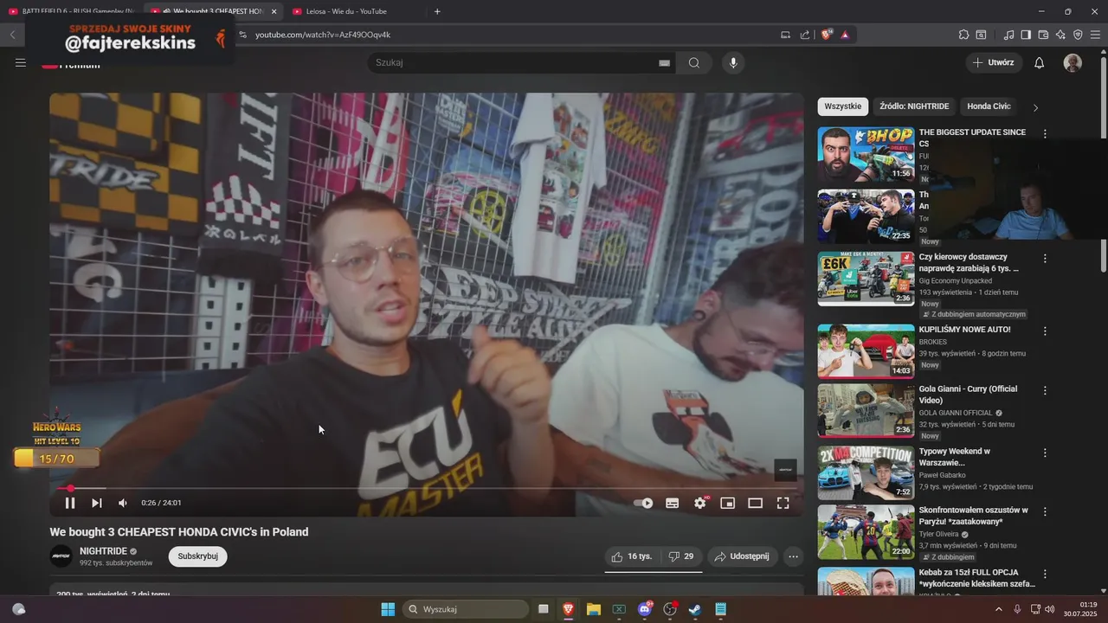Pause the video playback
This screenshot has height=623, width=1108.
pos(70,503)
